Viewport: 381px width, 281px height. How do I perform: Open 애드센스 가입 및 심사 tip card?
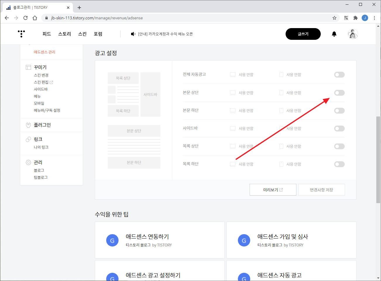(291, 240)
